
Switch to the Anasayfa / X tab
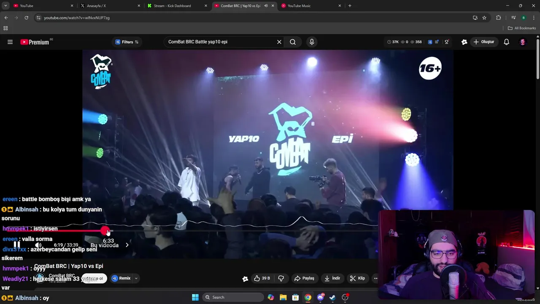tap(110, 6)
